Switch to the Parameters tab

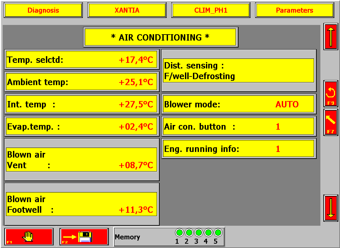click(x=294, y=10)
